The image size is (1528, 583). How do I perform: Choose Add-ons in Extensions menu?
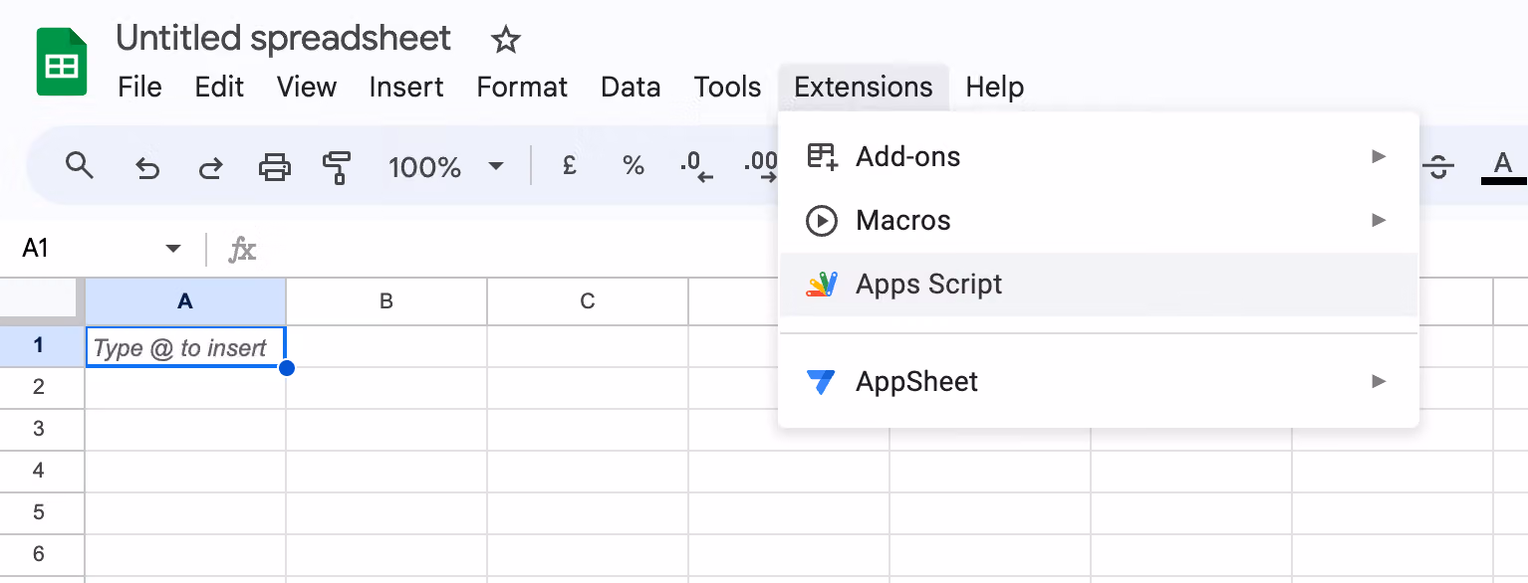tap(1099, 157)
